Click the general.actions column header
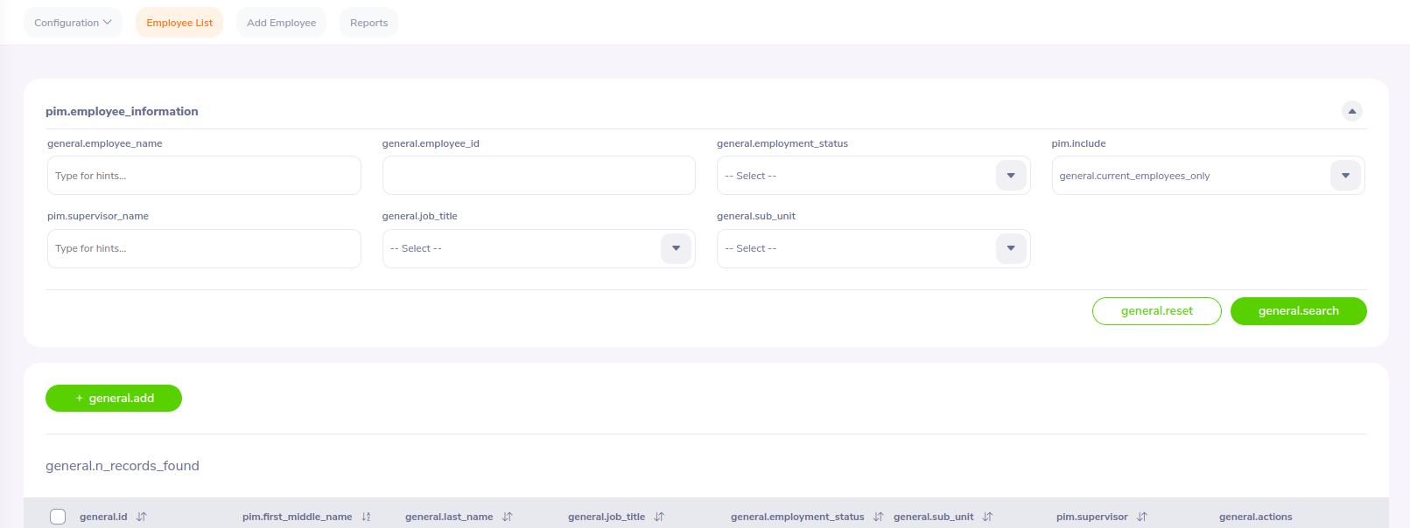The image size is (1410, 528). [x=1255, y=517]
